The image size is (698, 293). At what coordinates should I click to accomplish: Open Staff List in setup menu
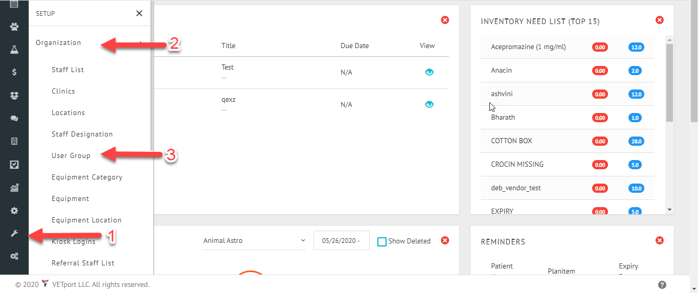(x=67, y=70)
